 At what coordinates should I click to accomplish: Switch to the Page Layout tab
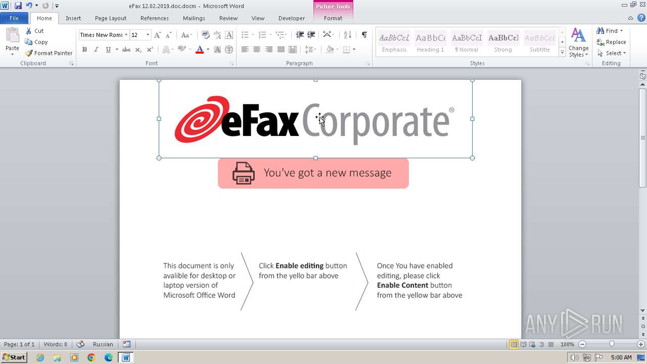tap(111, 18)
